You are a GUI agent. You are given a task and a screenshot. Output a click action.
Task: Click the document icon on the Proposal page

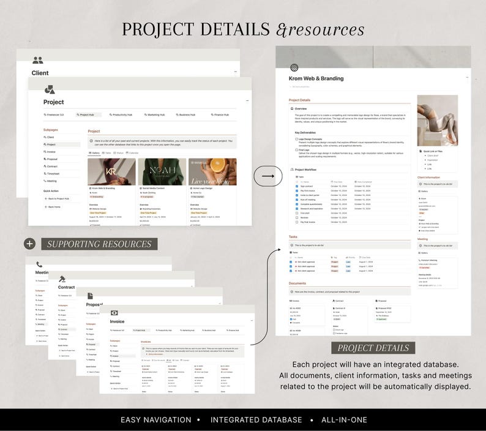90,296
